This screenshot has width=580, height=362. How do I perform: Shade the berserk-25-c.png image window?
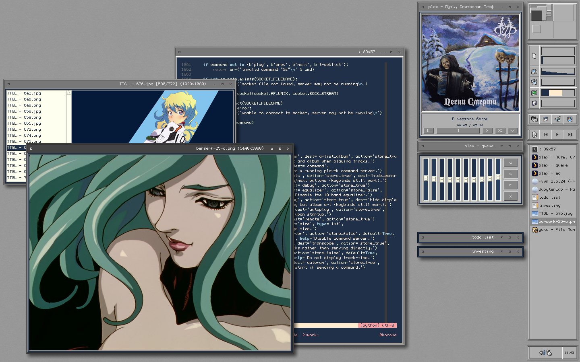point(272,148)
